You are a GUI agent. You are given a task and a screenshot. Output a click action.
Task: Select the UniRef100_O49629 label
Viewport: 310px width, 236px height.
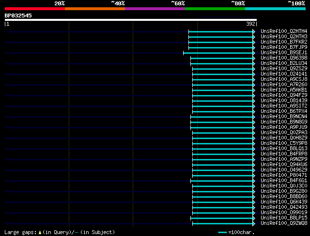pos(284,170)
